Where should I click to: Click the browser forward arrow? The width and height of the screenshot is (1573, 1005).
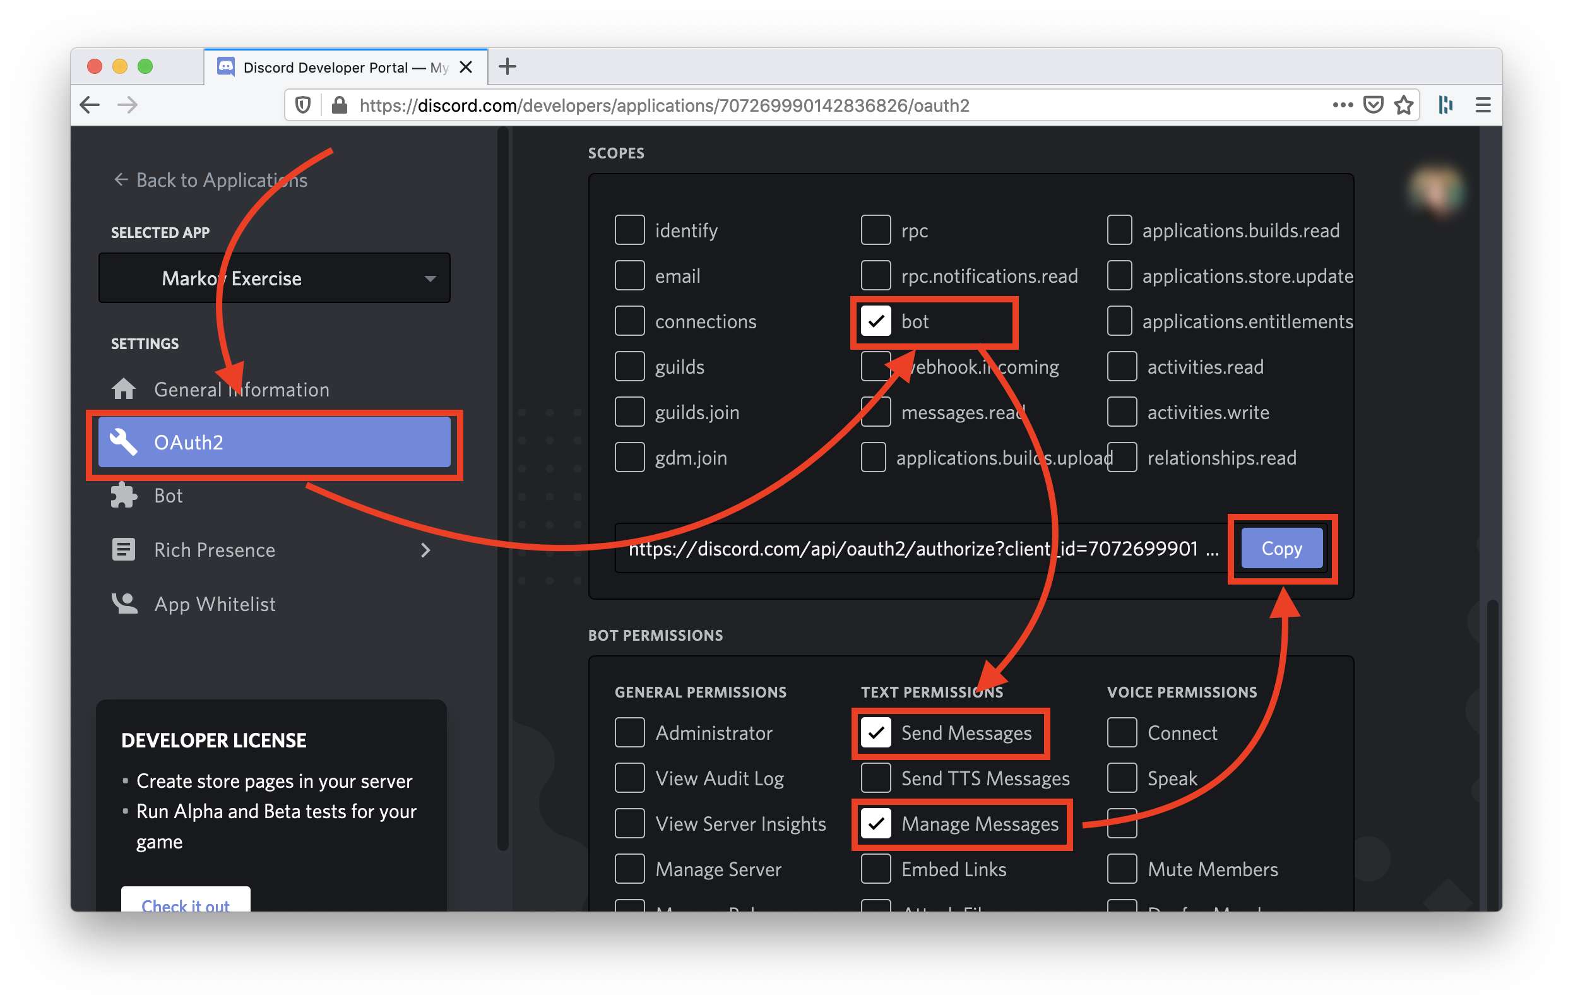click(x=128, y=105)
